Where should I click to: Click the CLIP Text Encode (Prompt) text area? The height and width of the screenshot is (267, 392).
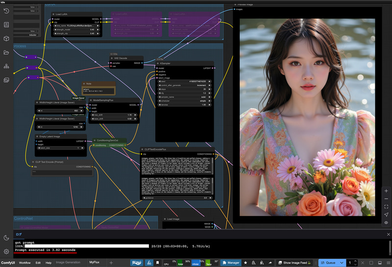coord(62,173)
